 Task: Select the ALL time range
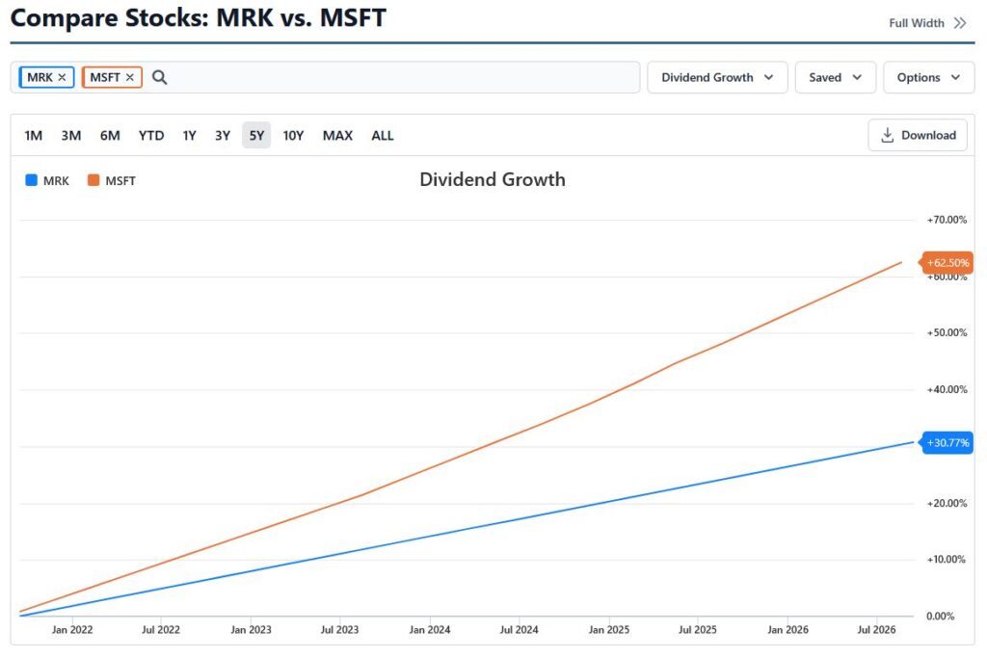click(382, 135)
